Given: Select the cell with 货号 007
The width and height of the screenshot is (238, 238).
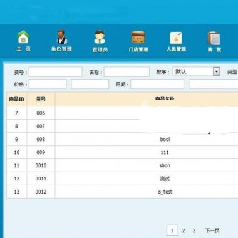Looking at the screenshot, I should (x=41, y=126).
